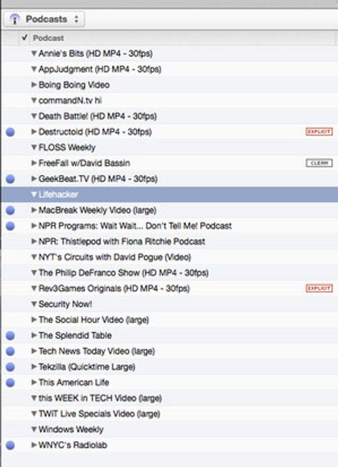Screen dimensions: 338x467
Task: Select 'TWiT Live Specials Video (large)' title
Action: (99, 414)
